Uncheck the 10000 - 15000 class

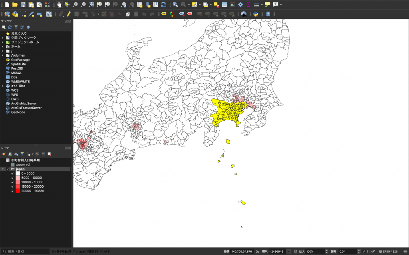pyautogui.click(x=12, y=182)
